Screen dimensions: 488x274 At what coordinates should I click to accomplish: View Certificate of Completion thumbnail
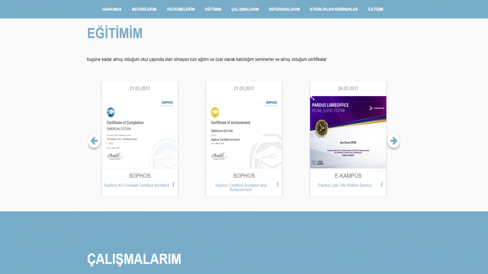click(140, 132)
